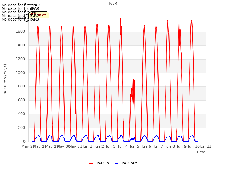227x170 pixels.
Task: Click the 600 y-axis tick label
Action: click(22, 100)
